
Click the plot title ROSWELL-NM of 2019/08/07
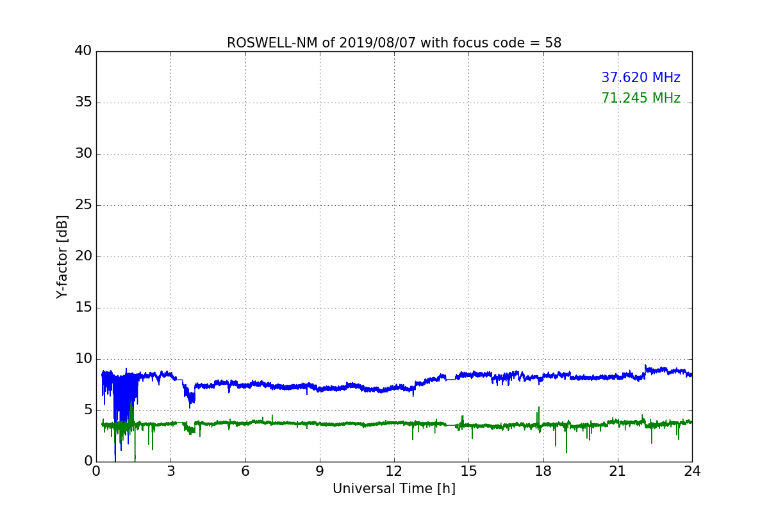coord(394,43)
